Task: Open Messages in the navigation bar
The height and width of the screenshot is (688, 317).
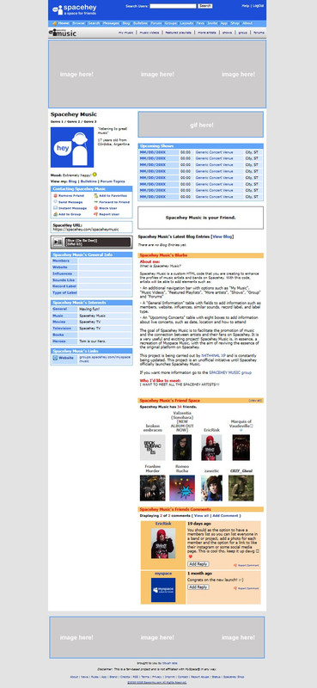Action: click(111, 23)
